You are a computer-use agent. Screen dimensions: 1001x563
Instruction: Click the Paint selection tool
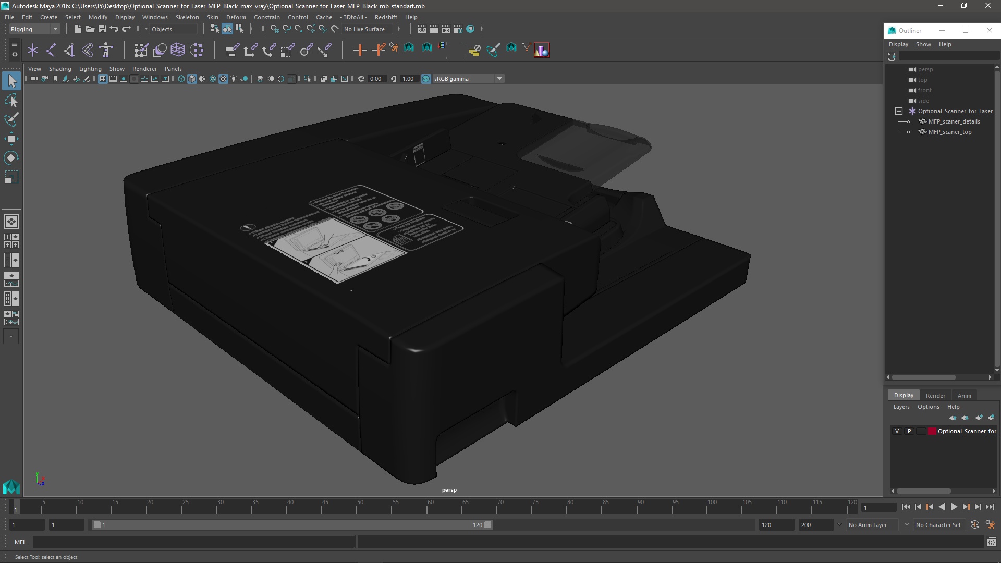pos(11,119)
